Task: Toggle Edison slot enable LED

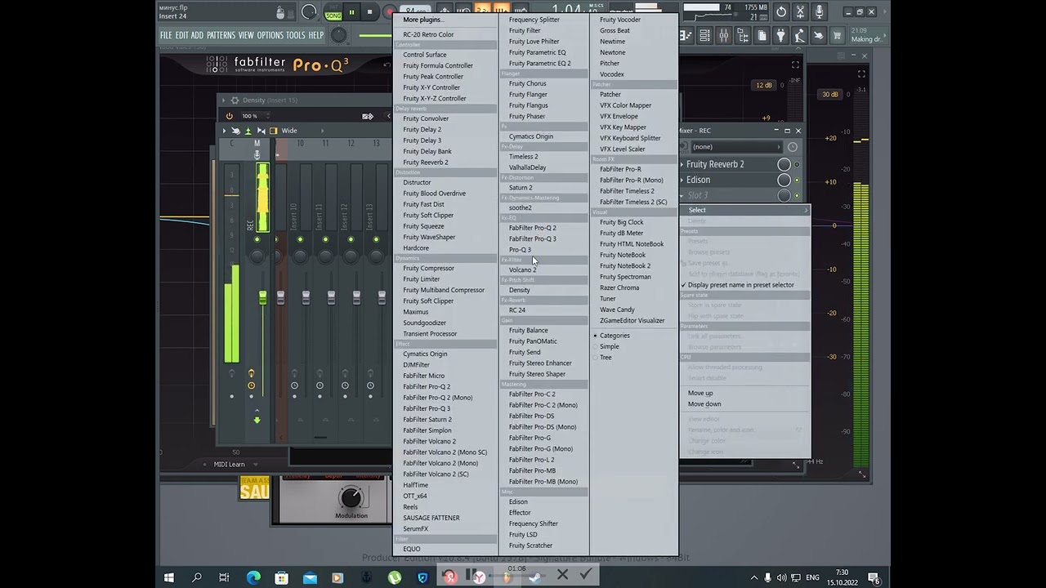Action: tap(797, 180)
